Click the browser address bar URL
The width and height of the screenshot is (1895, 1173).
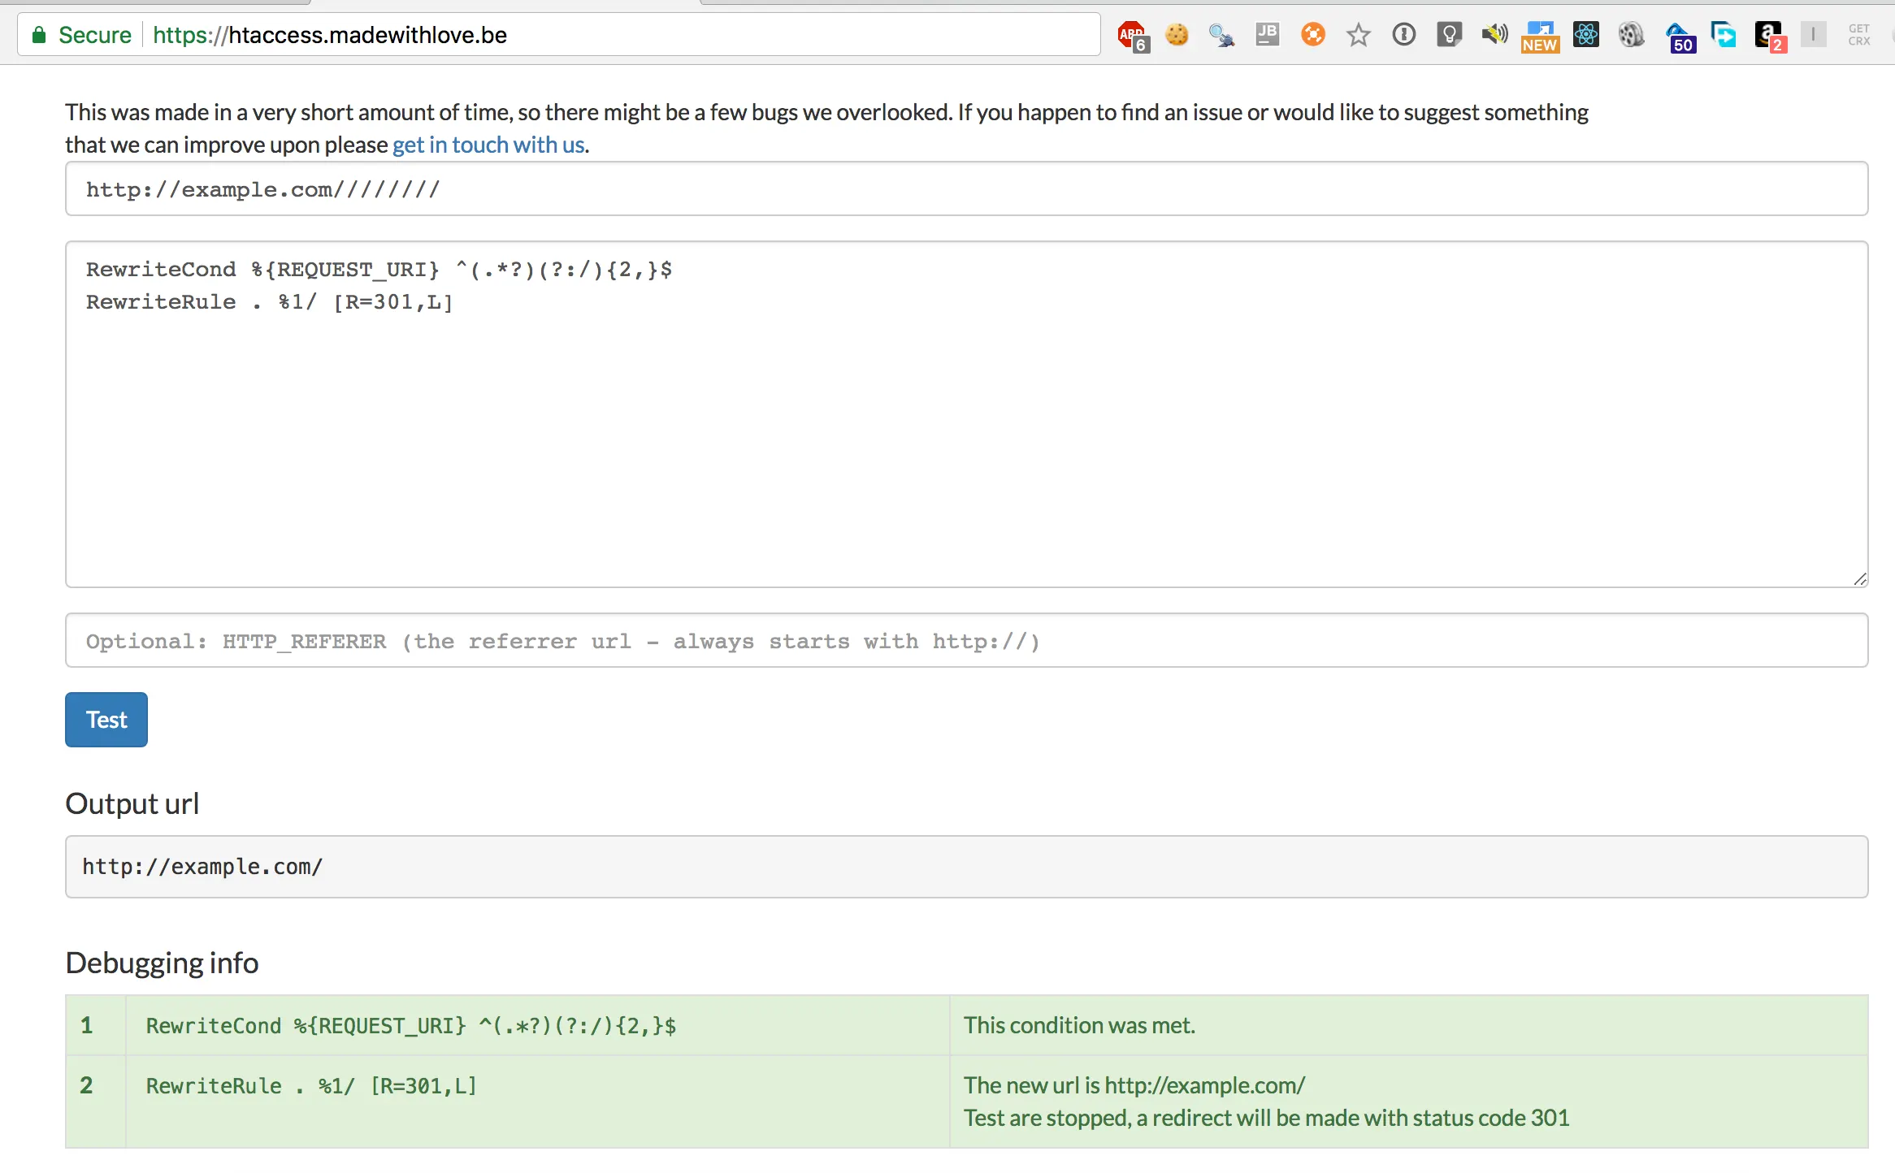pyautogui.click(x=367, y=35)
